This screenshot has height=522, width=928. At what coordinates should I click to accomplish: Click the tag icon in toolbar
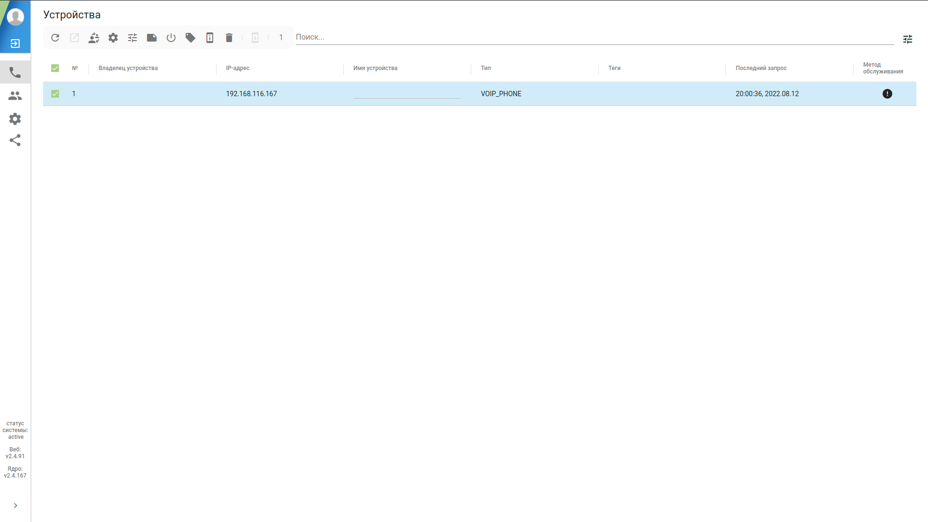coord(190,38)
